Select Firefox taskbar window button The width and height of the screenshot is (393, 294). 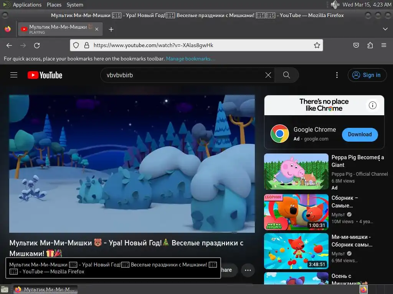pos(45,289)
